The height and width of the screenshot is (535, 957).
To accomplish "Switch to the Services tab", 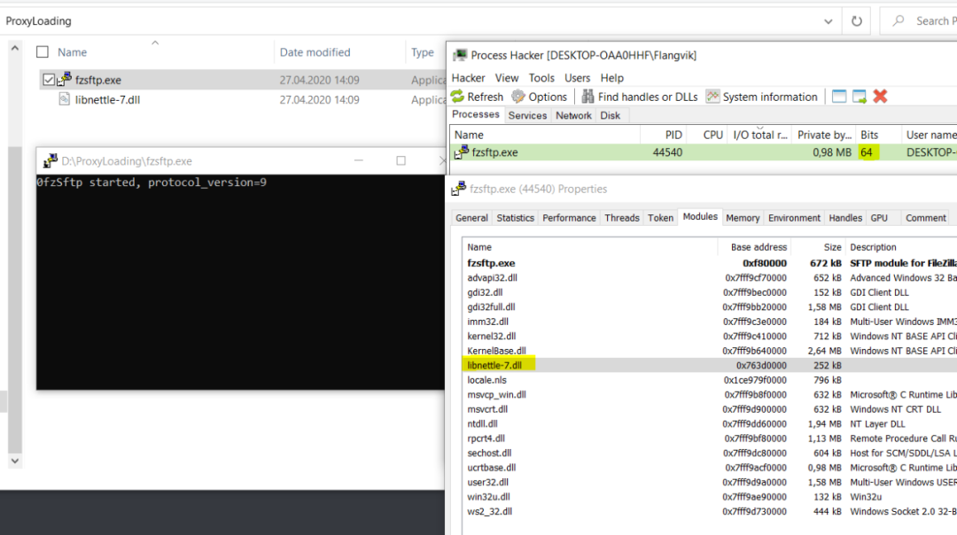I will pos(527,115).
